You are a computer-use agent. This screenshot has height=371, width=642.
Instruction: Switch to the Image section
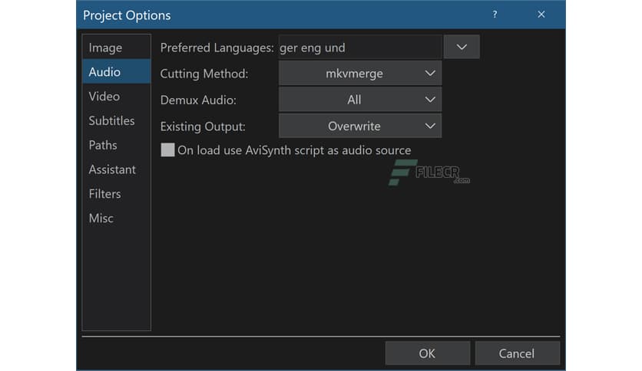(106, 48)
